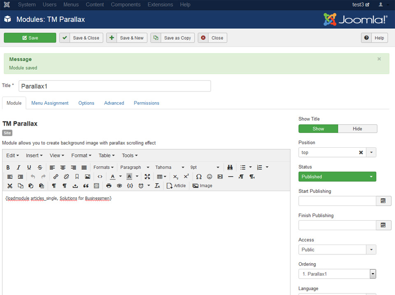Open the editor's Insert menu
This screenshot has height=295, width=395.
coord(34,156)
